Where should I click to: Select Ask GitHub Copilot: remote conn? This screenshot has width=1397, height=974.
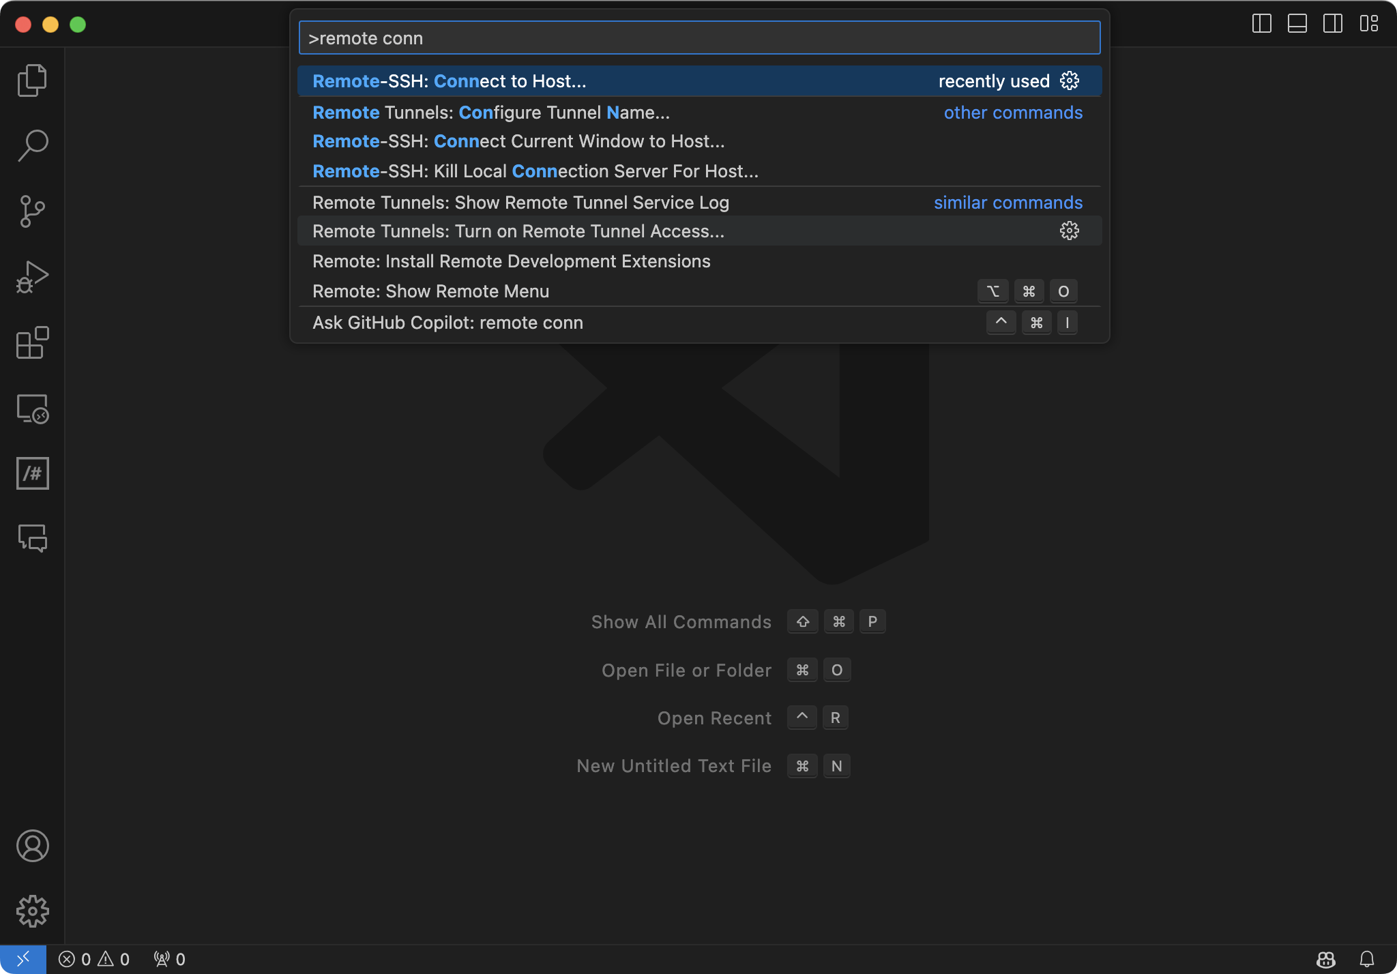tap(700, 323)
